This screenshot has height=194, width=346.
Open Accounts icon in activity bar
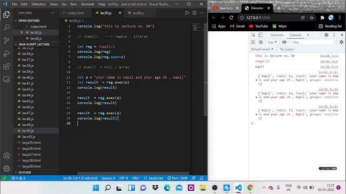[6, 156]
